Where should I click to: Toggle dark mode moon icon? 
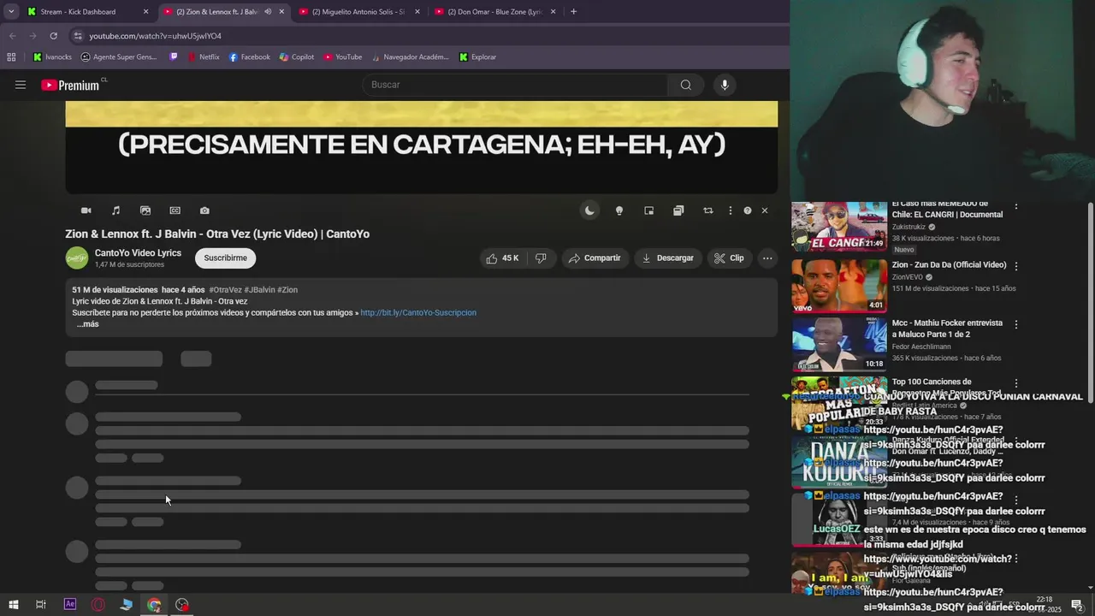pos(589,210)
